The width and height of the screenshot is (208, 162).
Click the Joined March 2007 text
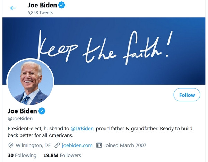[125, 145]
